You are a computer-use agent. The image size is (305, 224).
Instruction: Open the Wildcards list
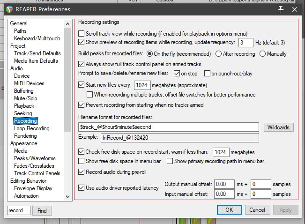[x=279, y=127]
